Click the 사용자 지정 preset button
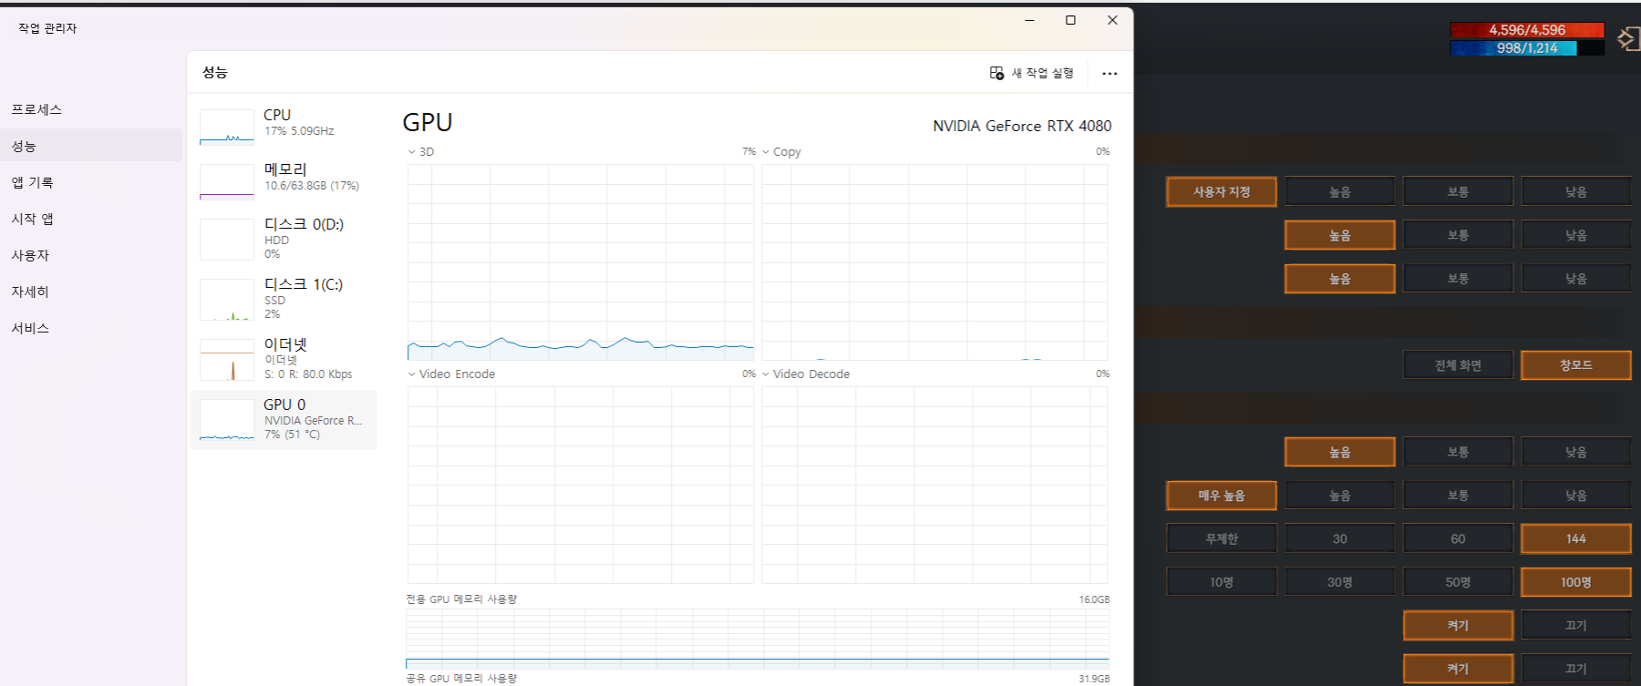This screenshot has height=686, width=1641. tap(1221, 192)
